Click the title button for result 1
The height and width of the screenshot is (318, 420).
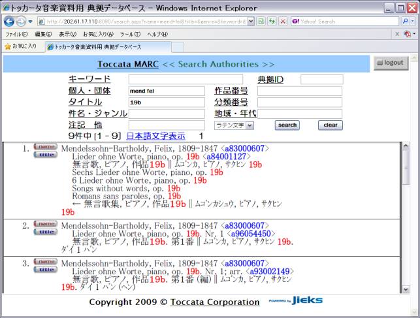click(46, 155)
